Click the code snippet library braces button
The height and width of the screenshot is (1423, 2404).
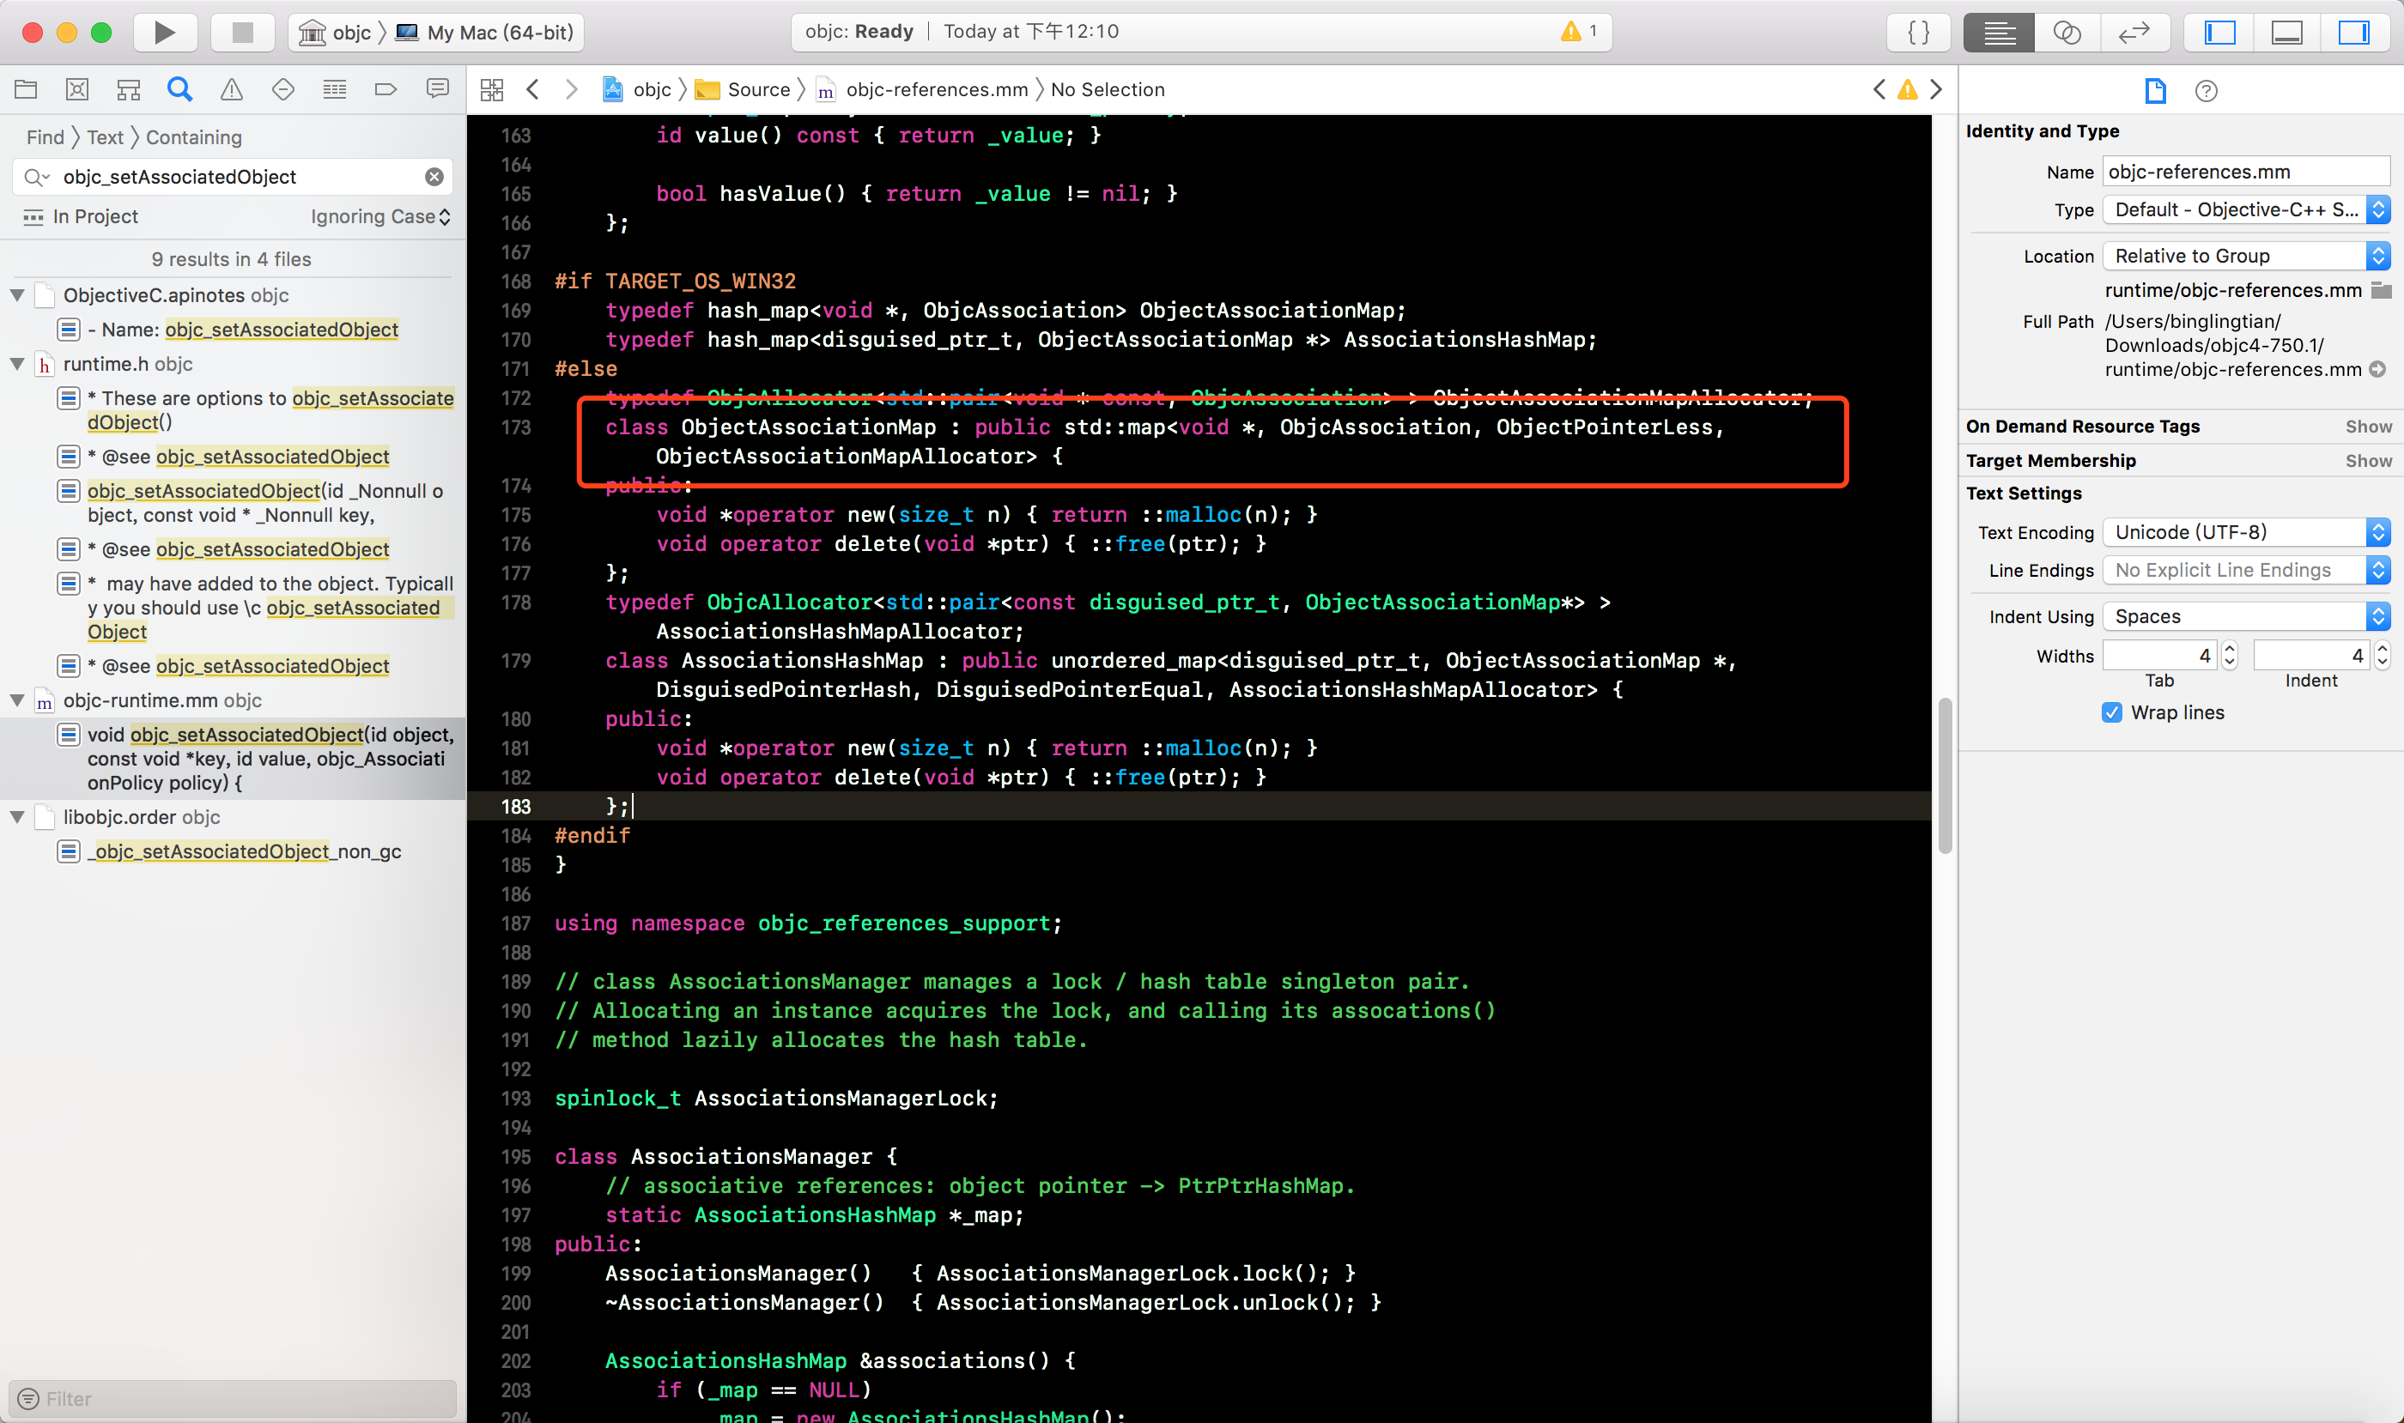tap(1919, 33)
